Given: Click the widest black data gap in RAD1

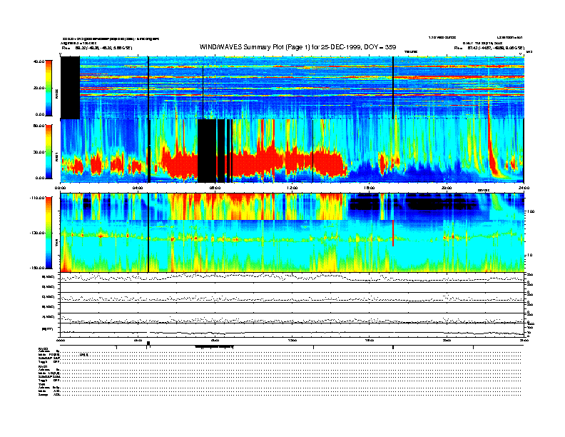Looking at the screenshot, I should (207, 151).
